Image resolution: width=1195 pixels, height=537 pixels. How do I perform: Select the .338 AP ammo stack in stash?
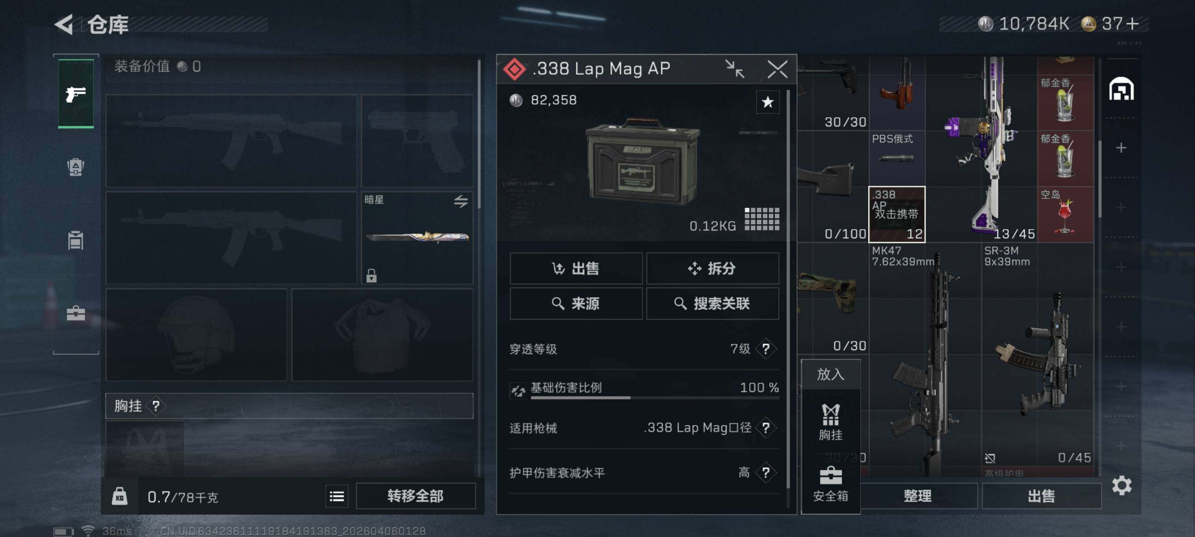896,214
